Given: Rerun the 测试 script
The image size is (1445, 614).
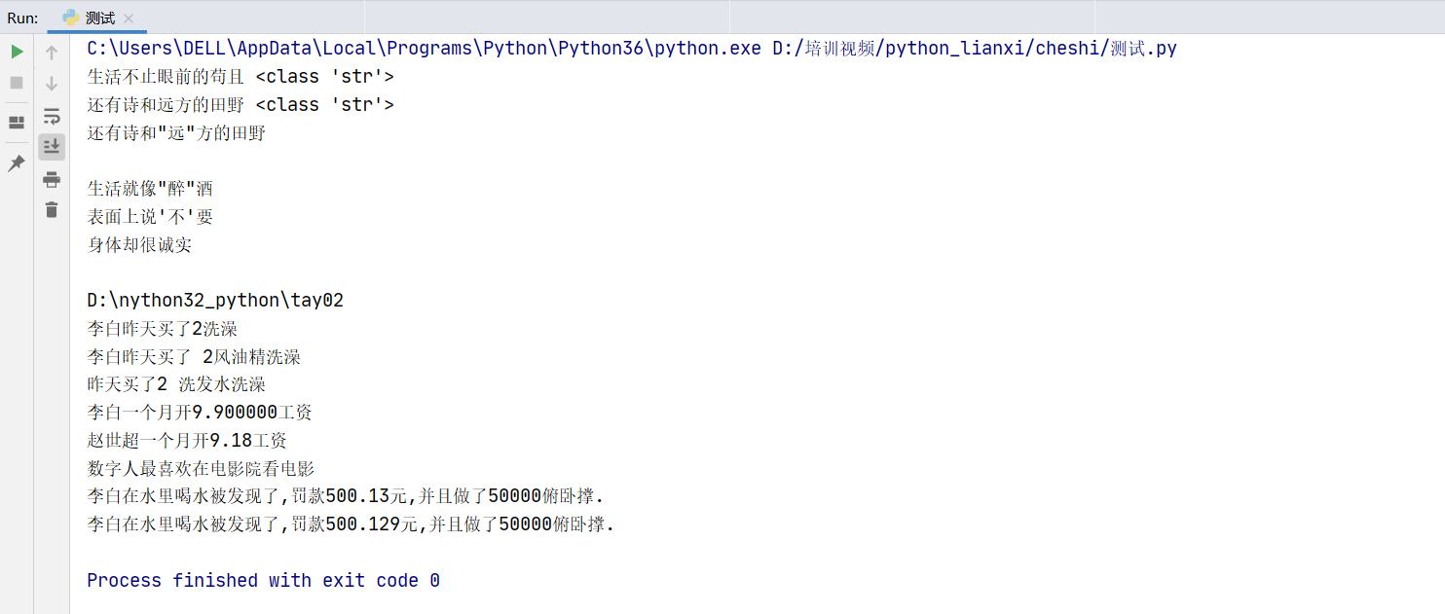Looking at the screenshot, I should coord(18,51).
